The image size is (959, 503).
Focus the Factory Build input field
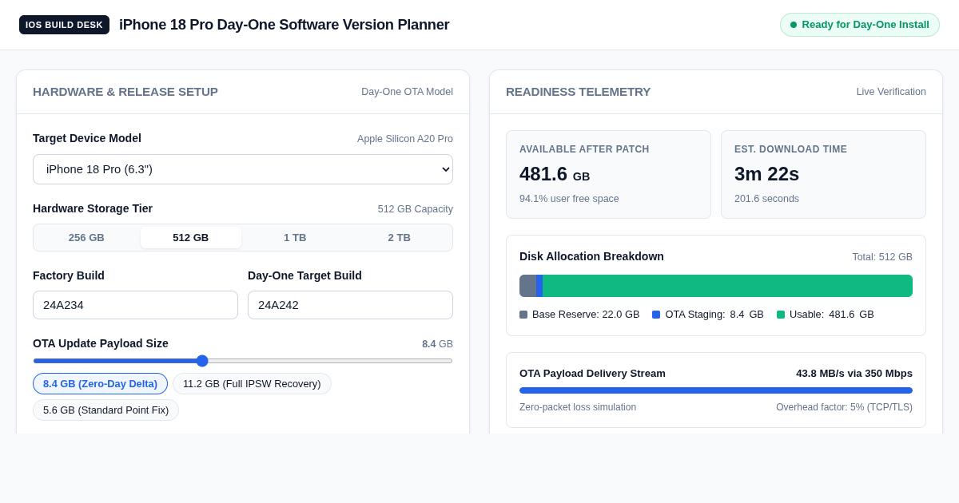coord(135,305)
